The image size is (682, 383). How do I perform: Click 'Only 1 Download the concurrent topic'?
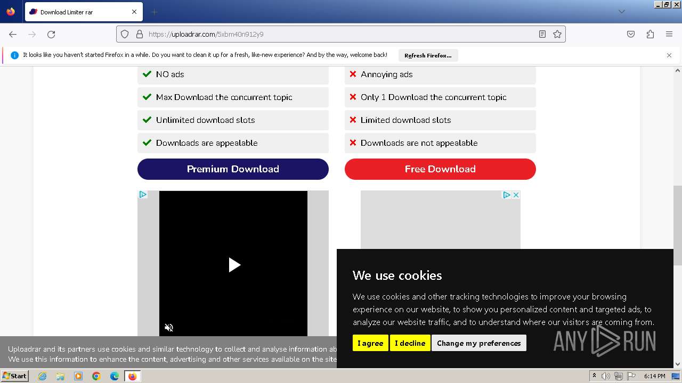pyautogui.click(x=434, y=97)
